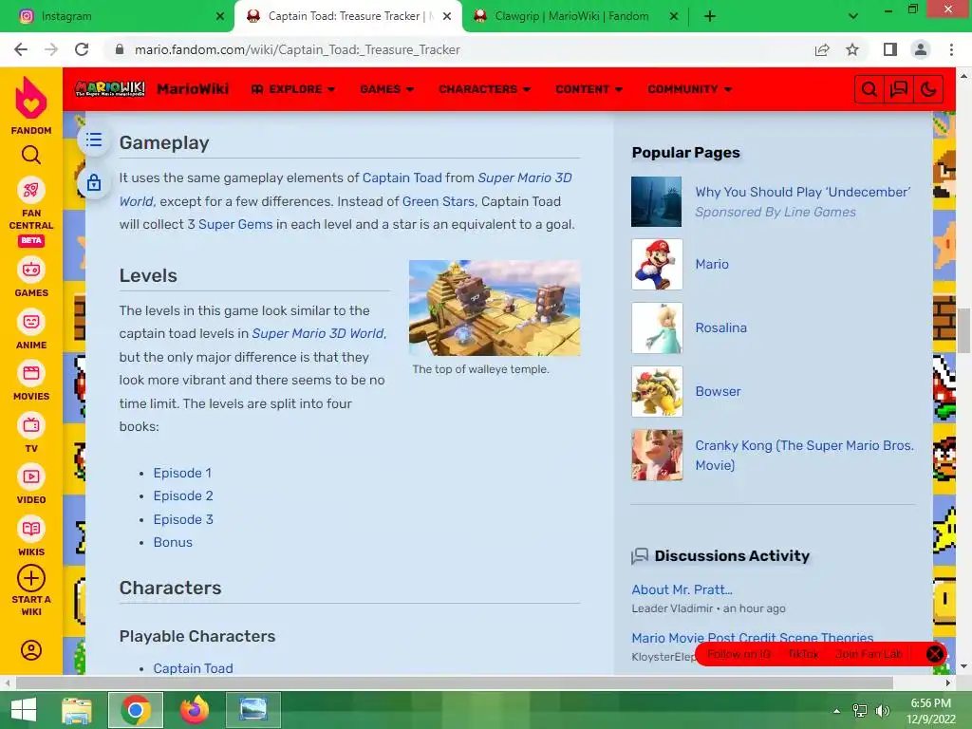Toggle dark theme with moon icon
Viewport: 972px width, 729px height.
[x=928, y=90]
